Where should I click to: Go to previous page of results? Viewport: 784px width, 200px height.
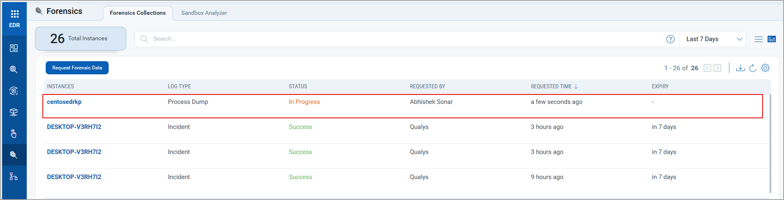click(707, 68)
